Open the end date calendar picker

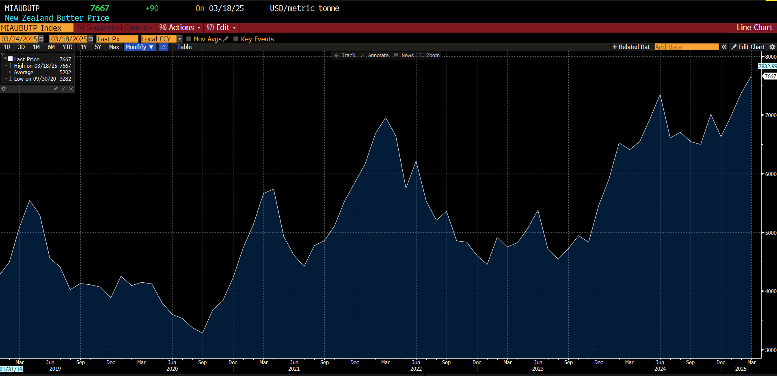pos(91,39)
